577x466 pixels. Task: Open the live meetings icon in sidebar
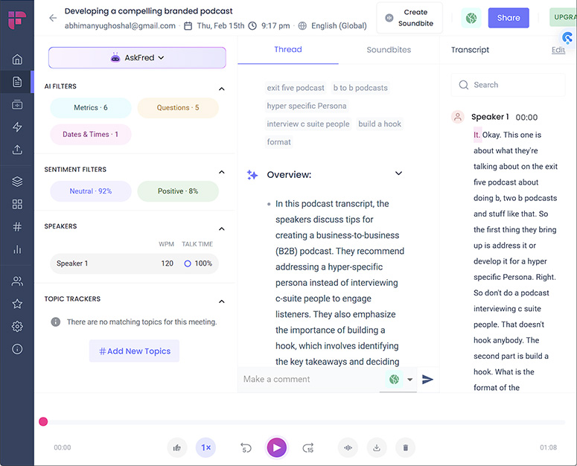coord(17,105)
